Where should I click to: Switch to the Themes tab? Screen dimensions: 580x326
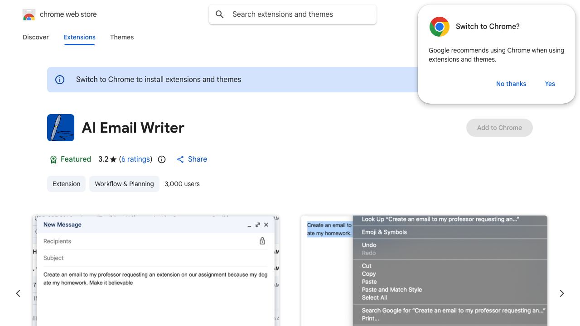pos(122,37)
